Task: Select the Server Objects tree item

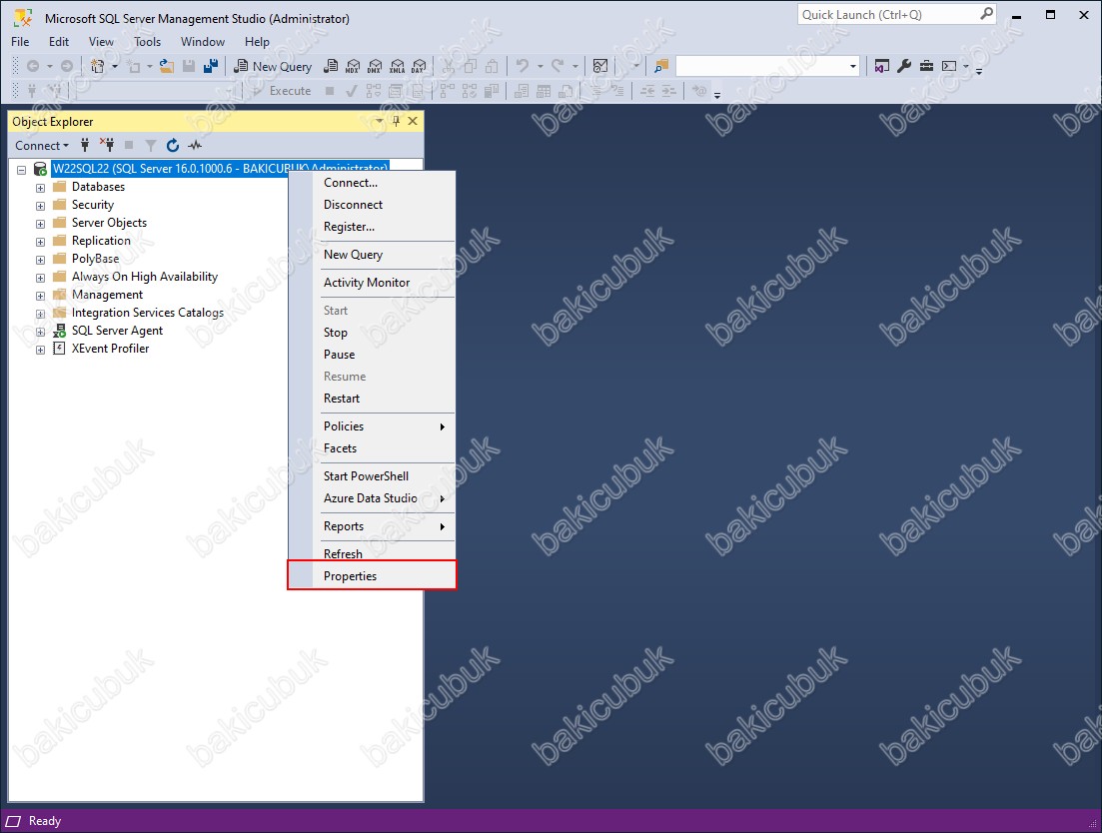Action: 109,223
